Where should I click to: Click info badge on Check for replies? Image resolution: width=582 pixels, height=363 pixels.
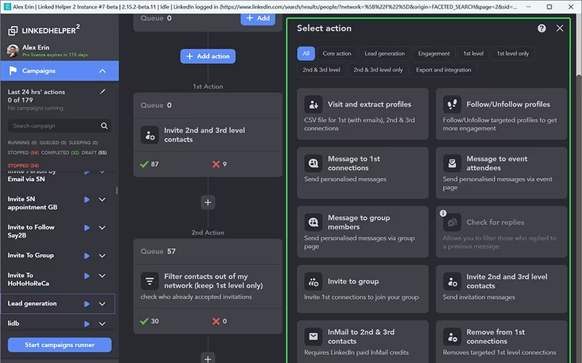443,213
